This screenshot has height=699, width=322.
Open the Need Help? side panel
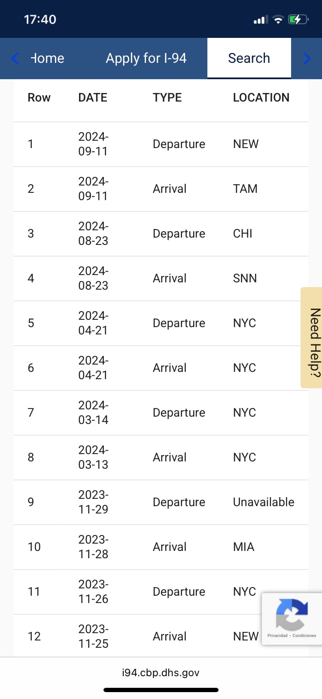[x=313, y=337]
